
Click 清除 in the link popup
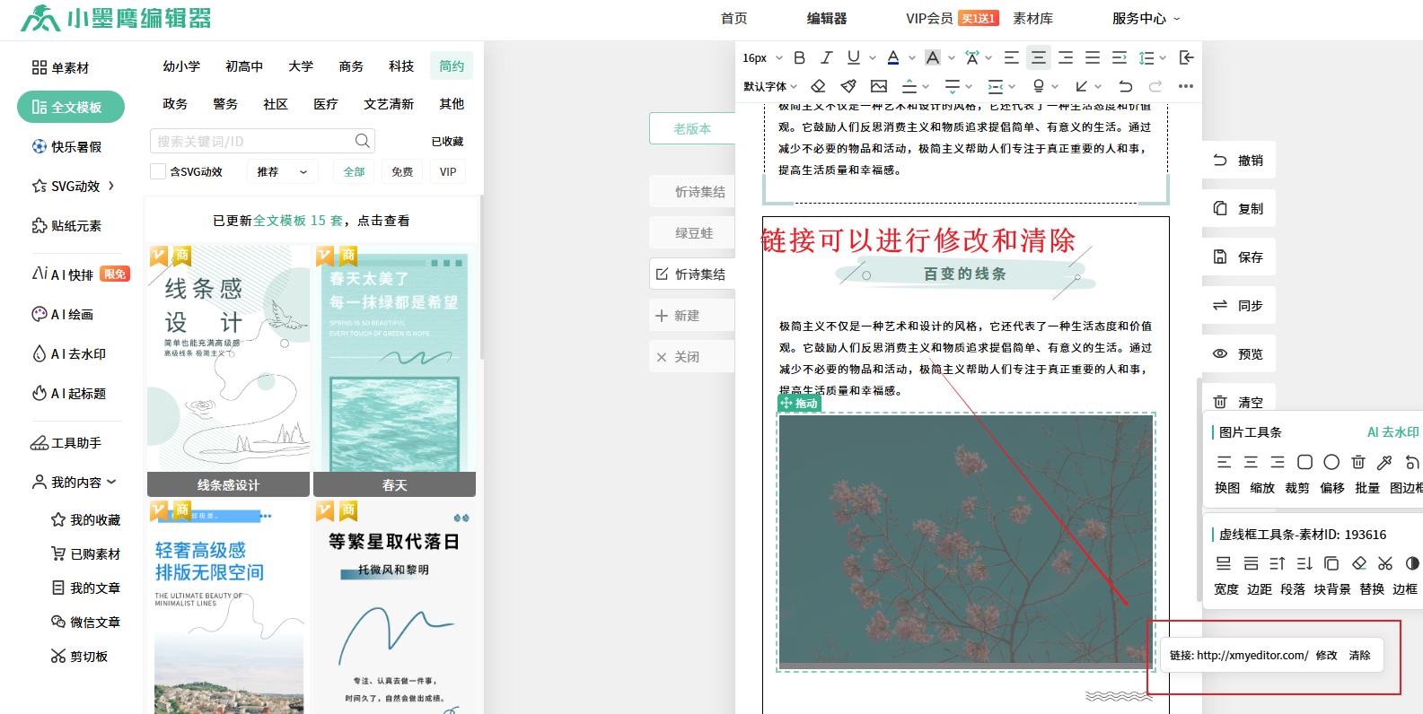pos(1359,655)
